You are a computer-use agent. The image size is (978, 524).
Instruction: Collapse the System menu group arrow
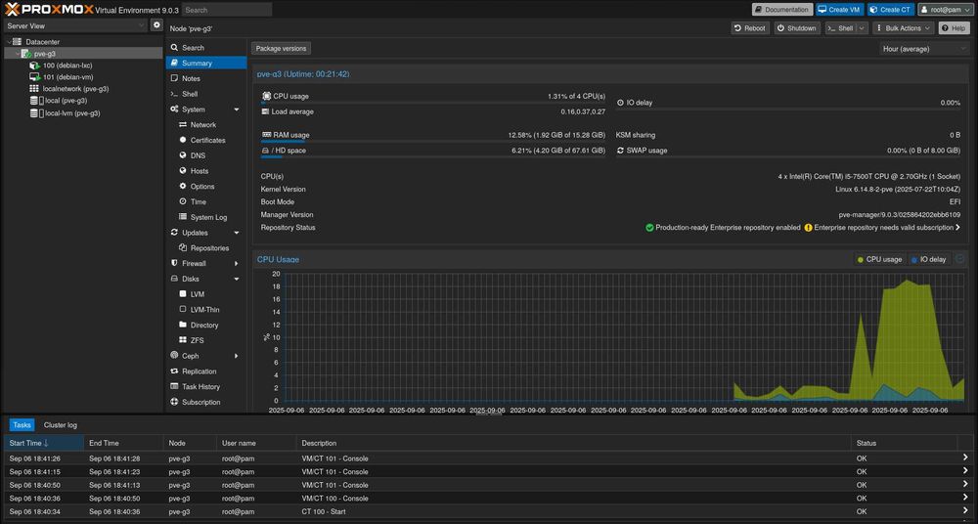[237, 109]
